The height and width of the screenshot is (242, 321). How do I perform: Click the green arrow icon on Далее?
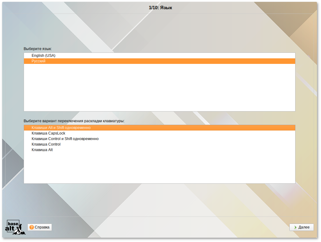pyautogui.click(x=295, y=227)
